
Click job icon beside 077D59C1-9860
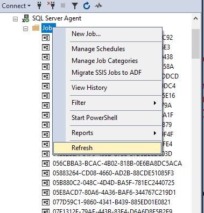(46, 202)
